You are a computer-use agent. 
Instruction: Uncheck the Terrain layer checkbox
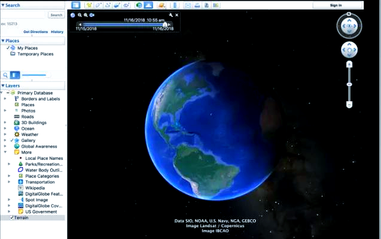click(11, 217)
